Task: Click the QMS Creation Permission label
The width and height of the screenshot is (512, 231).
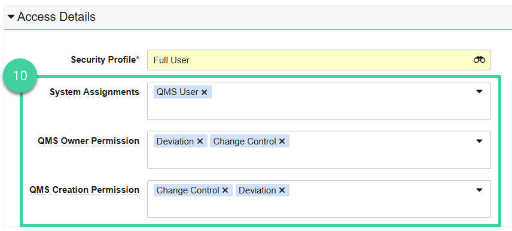Action: coord(84,190)
